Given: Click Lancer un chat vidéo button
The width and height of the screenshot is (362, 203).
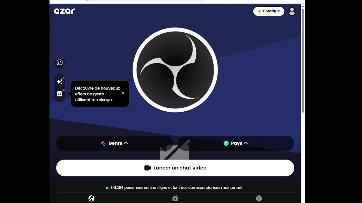Looking at the screenshot, I should [175, 168].
